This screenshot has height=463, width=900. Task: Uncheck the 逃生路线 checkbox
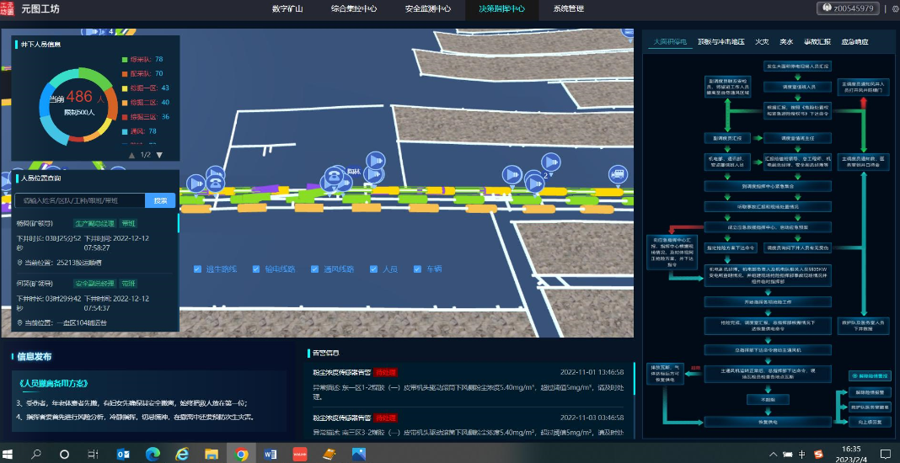(x=197, y=270)
